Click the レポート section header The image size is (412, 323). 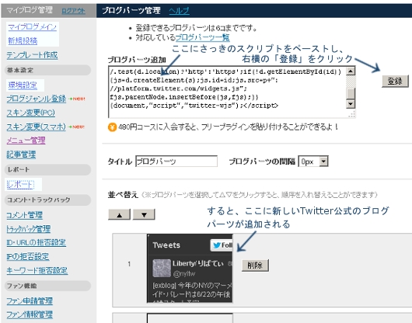47,169
